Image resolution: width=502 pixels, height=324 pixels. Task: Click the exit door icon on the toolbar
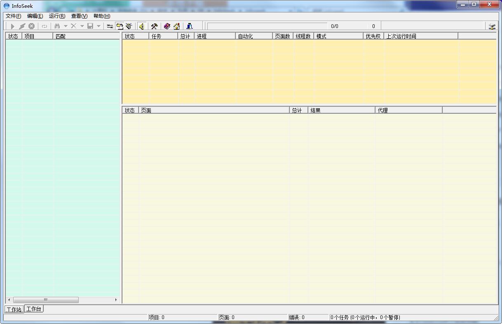coord(189,26)
